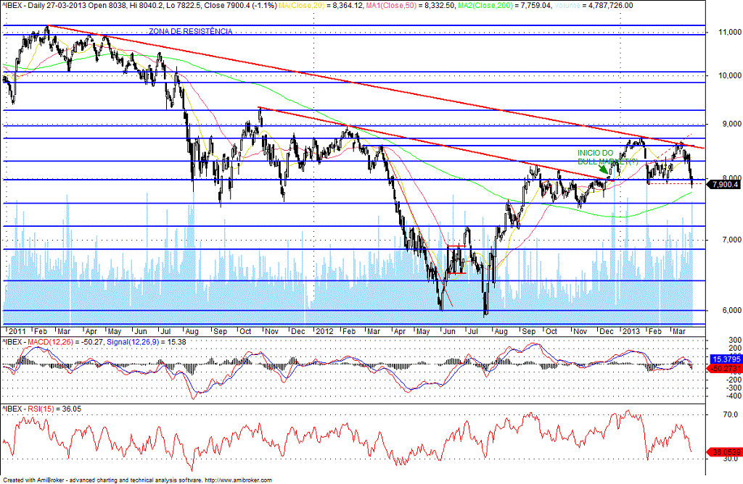Click the 11,000 price axis label
Viewport: 743px width, 484px height.
(x=730, y=32)
